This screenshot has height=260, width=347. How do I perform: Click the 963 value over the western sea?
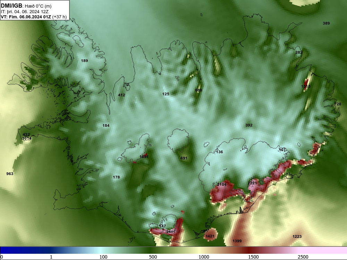click(10, 174)
